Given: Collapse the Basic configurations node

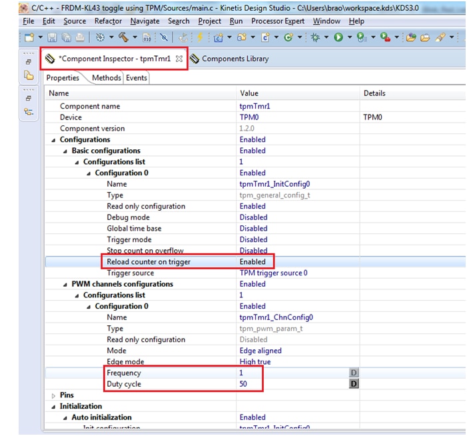Looking at the screenshot, I should pos(65,151).
